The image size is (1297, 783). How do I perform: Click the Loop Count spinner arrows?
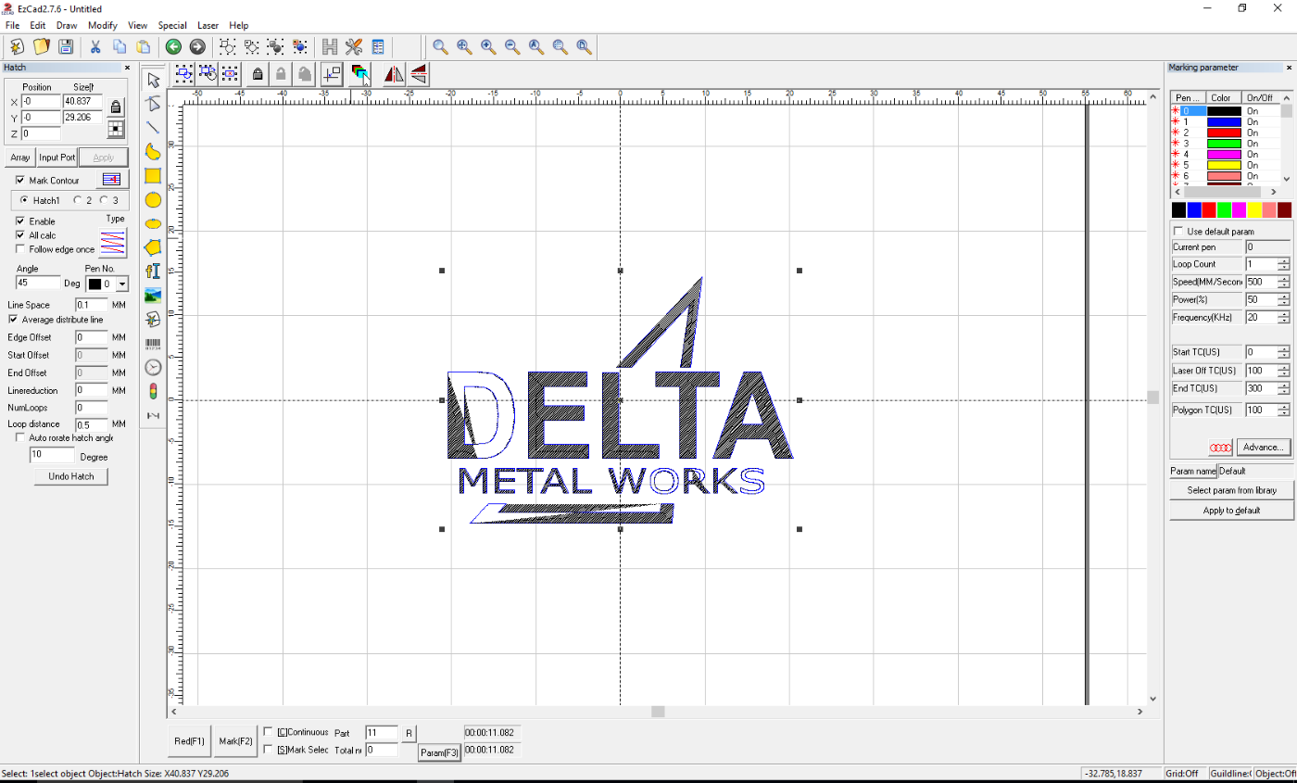(x=1283, y=264)
